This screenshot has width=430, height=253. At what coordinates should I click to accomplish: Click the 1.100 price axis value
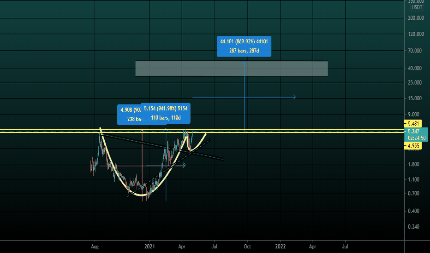[413, 180]
